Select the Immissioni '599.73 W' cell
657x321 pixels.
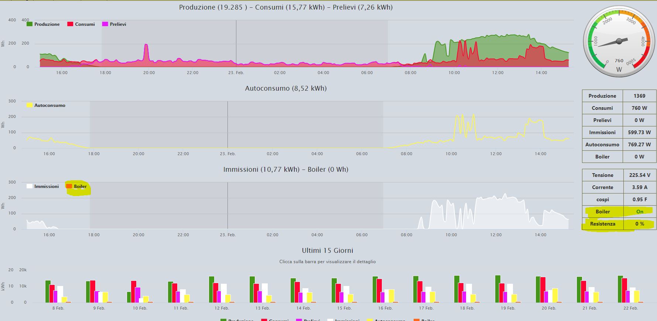(639, 132)
